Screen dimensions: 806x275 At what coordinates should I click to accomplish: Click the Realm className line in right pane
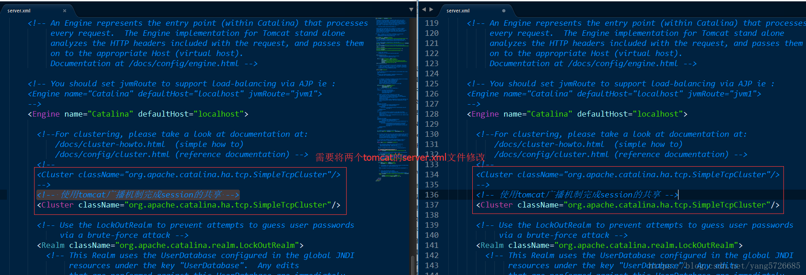click(x=609, y=245)
